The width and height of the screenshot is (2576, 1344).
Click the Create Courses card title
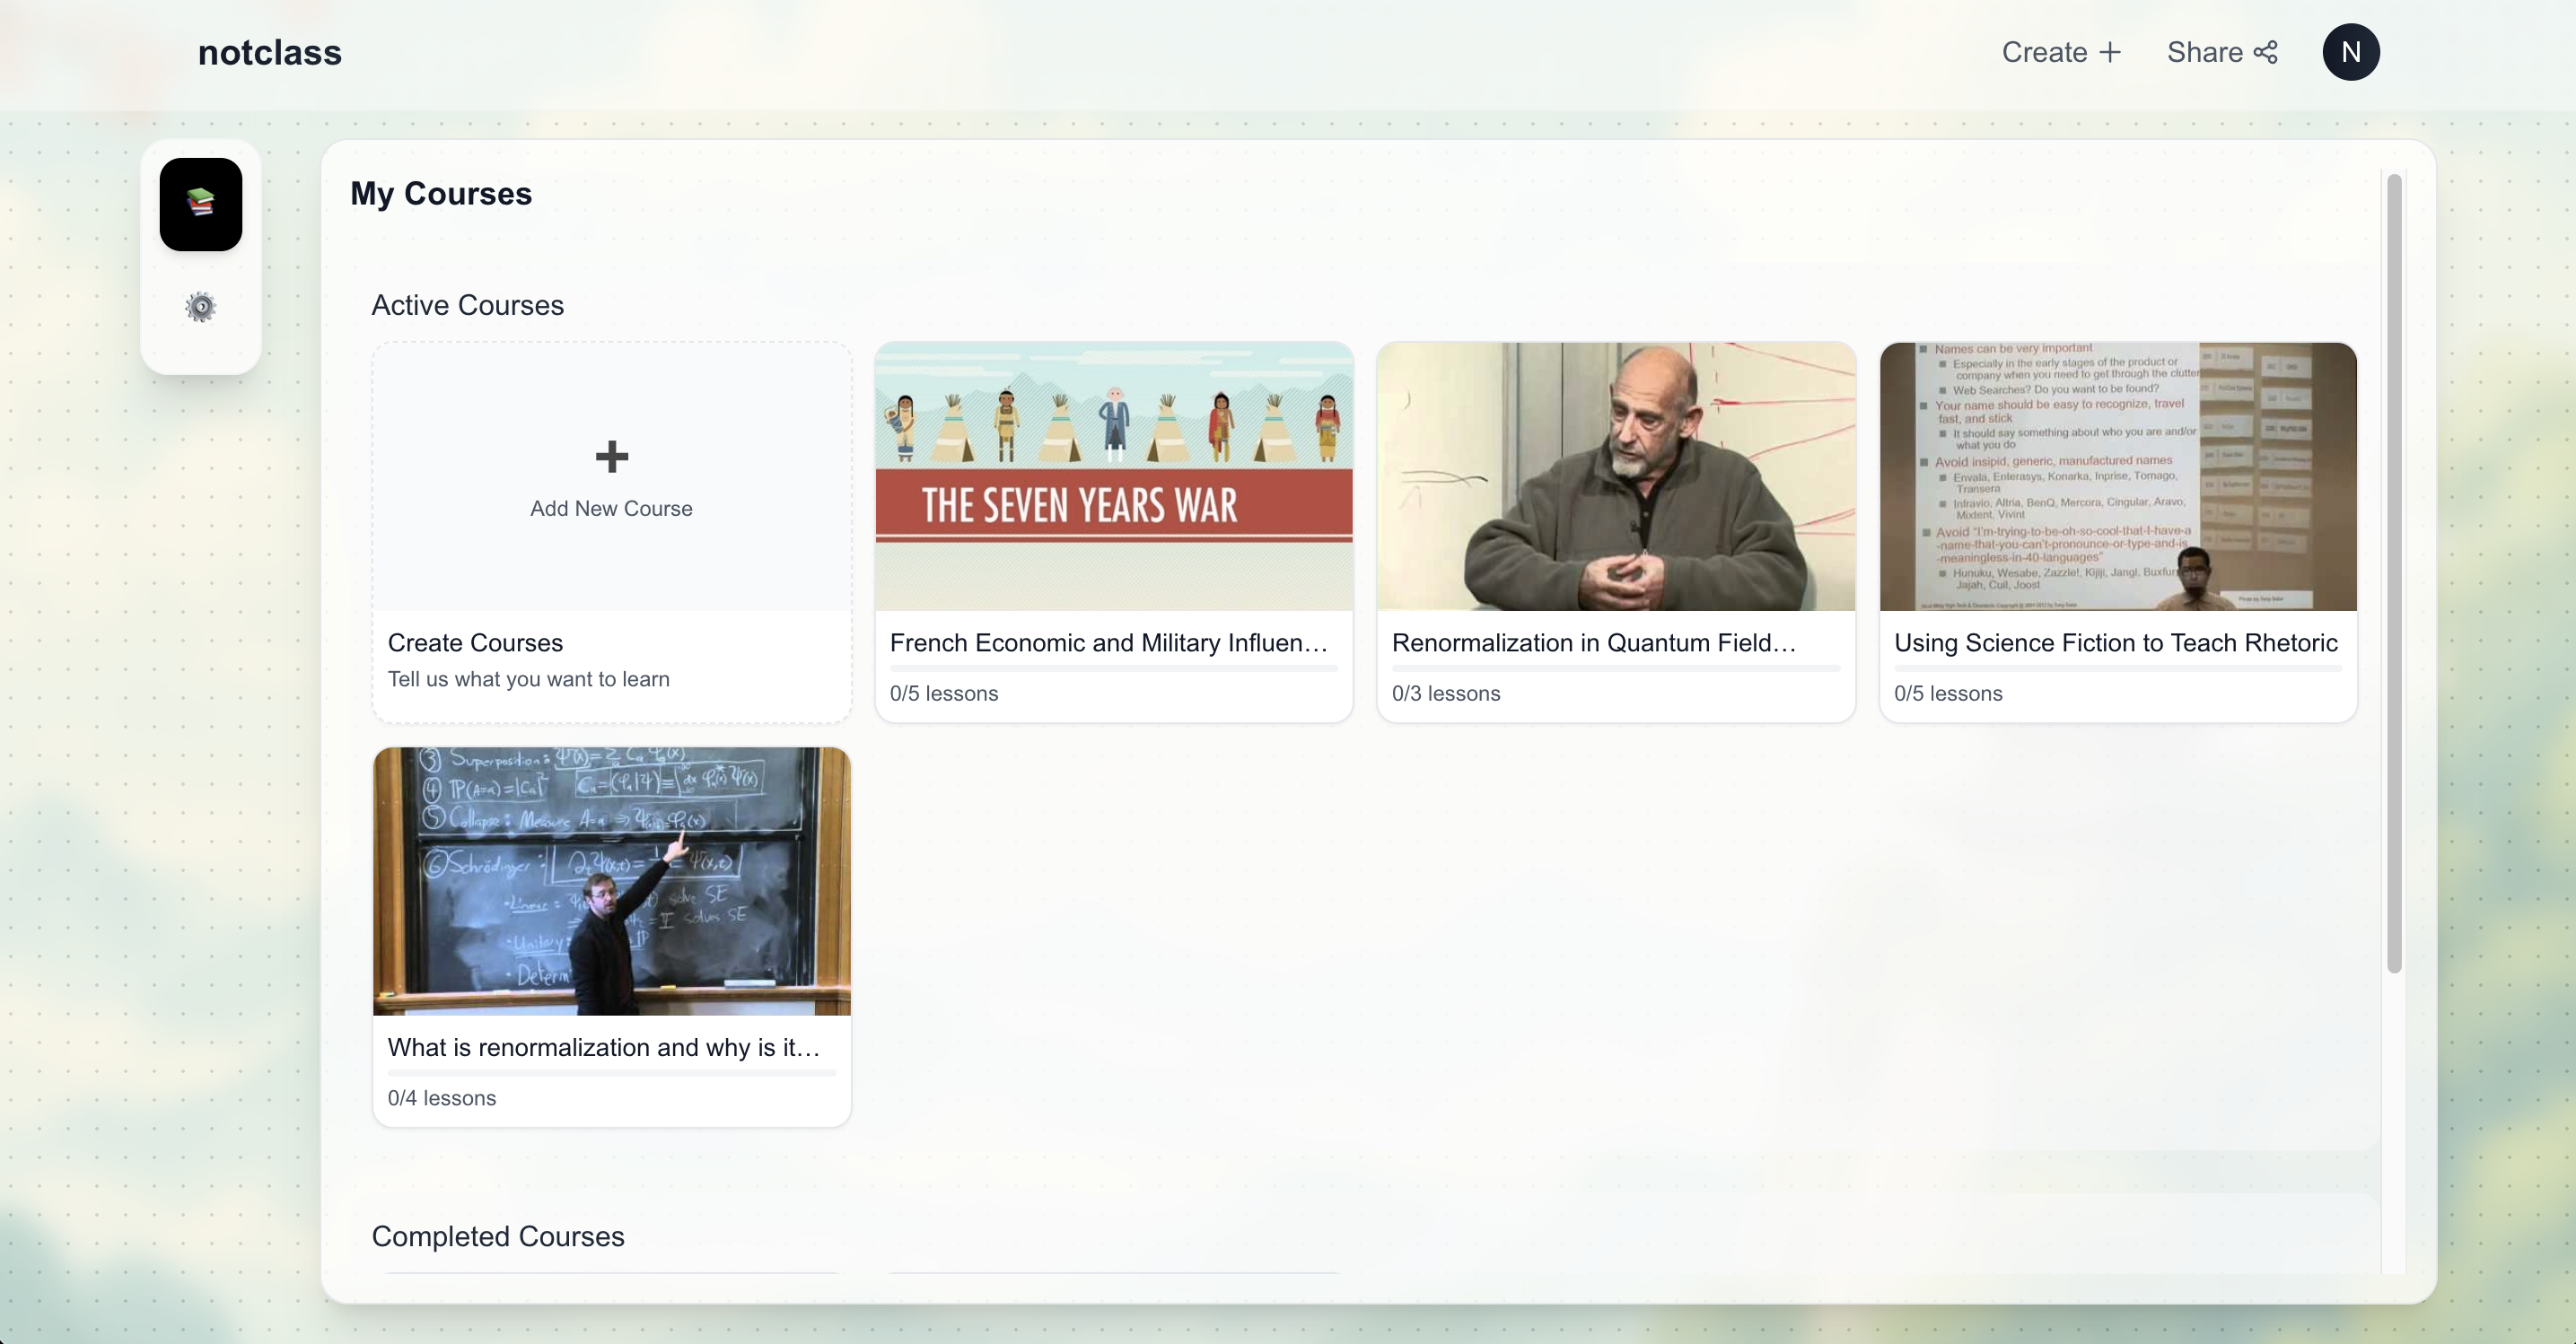tap(475, 642)
